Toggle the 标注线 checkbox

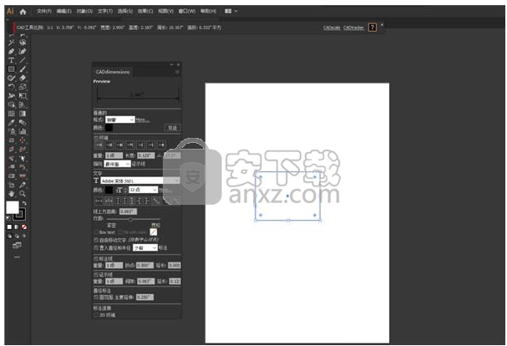click(96, 259)
